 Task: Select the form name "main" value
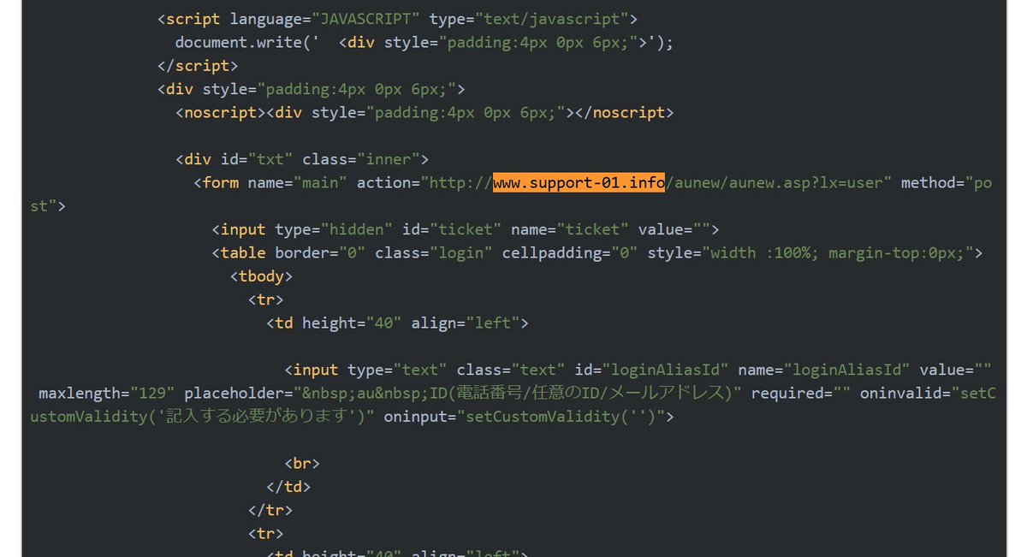tap(321, 182)
